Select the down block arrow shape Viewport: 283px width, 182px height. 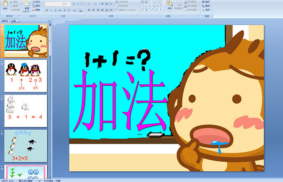click(x=161, y=6)
